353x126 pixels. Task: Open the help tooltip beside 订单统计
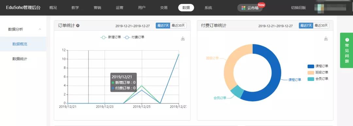pyautogui.click(x=78, y=26)
